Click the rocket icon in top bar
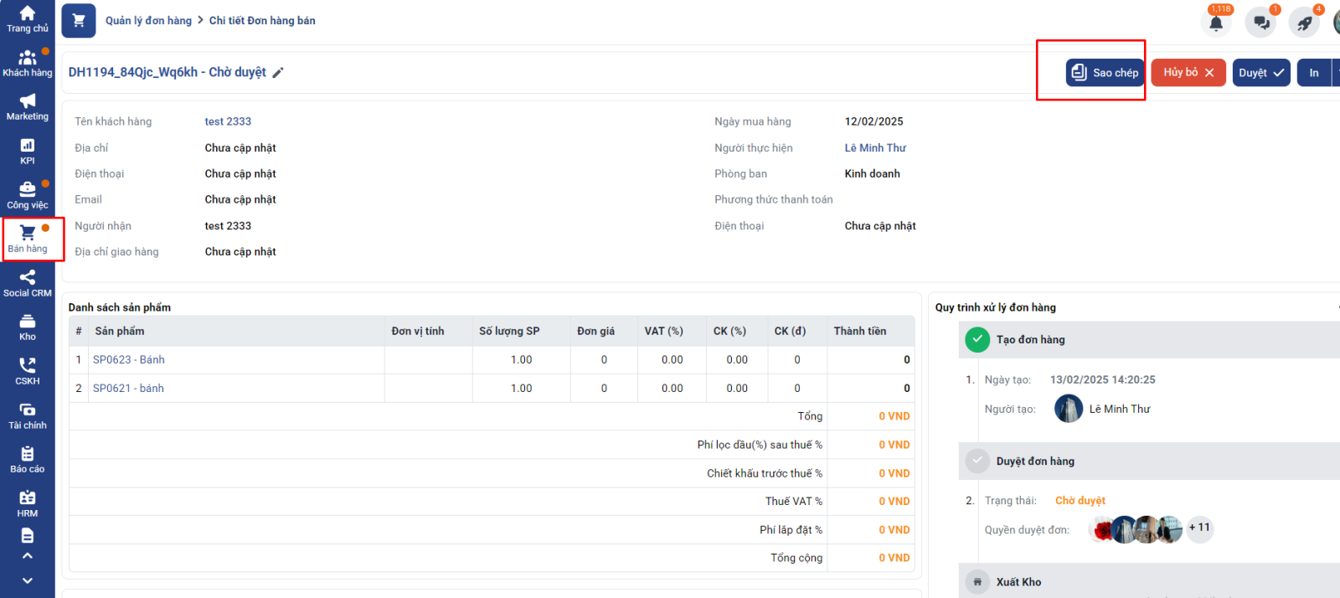Image resolution: width=1340 pixels, height=598 pixels. pos(1305,23)
